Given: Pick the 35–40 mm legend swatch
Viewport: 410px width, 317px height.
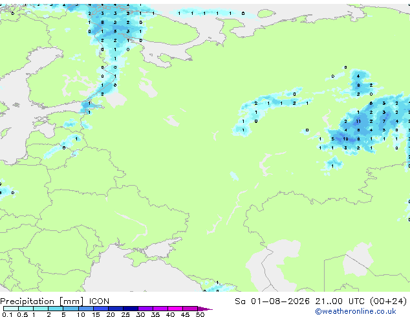Looking at the screenshot, I should point(160,309).
